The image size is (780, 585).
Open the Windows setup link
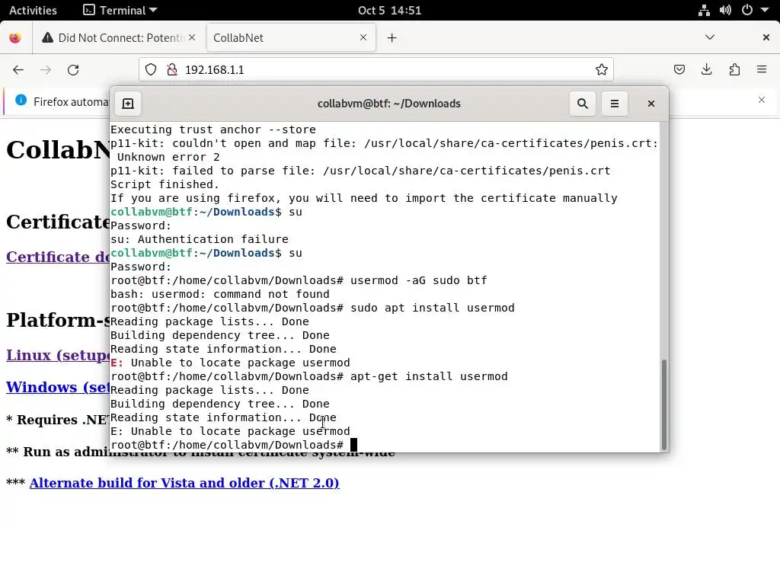click(58, 387)
